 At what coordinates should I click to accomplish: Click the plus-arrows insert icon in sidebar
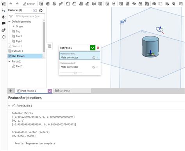coord(4,10)
